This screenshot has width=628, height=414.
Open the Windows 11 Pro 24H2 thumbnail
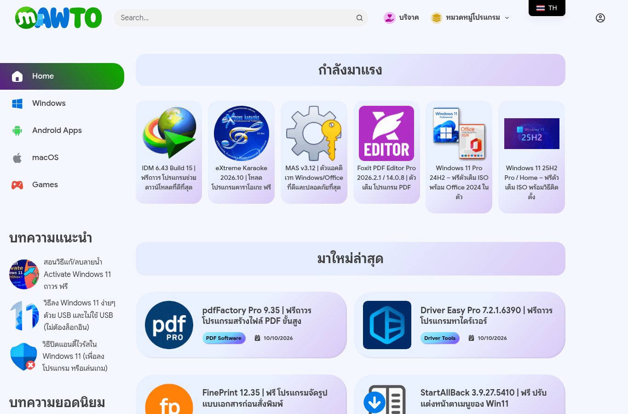(459, 133)
